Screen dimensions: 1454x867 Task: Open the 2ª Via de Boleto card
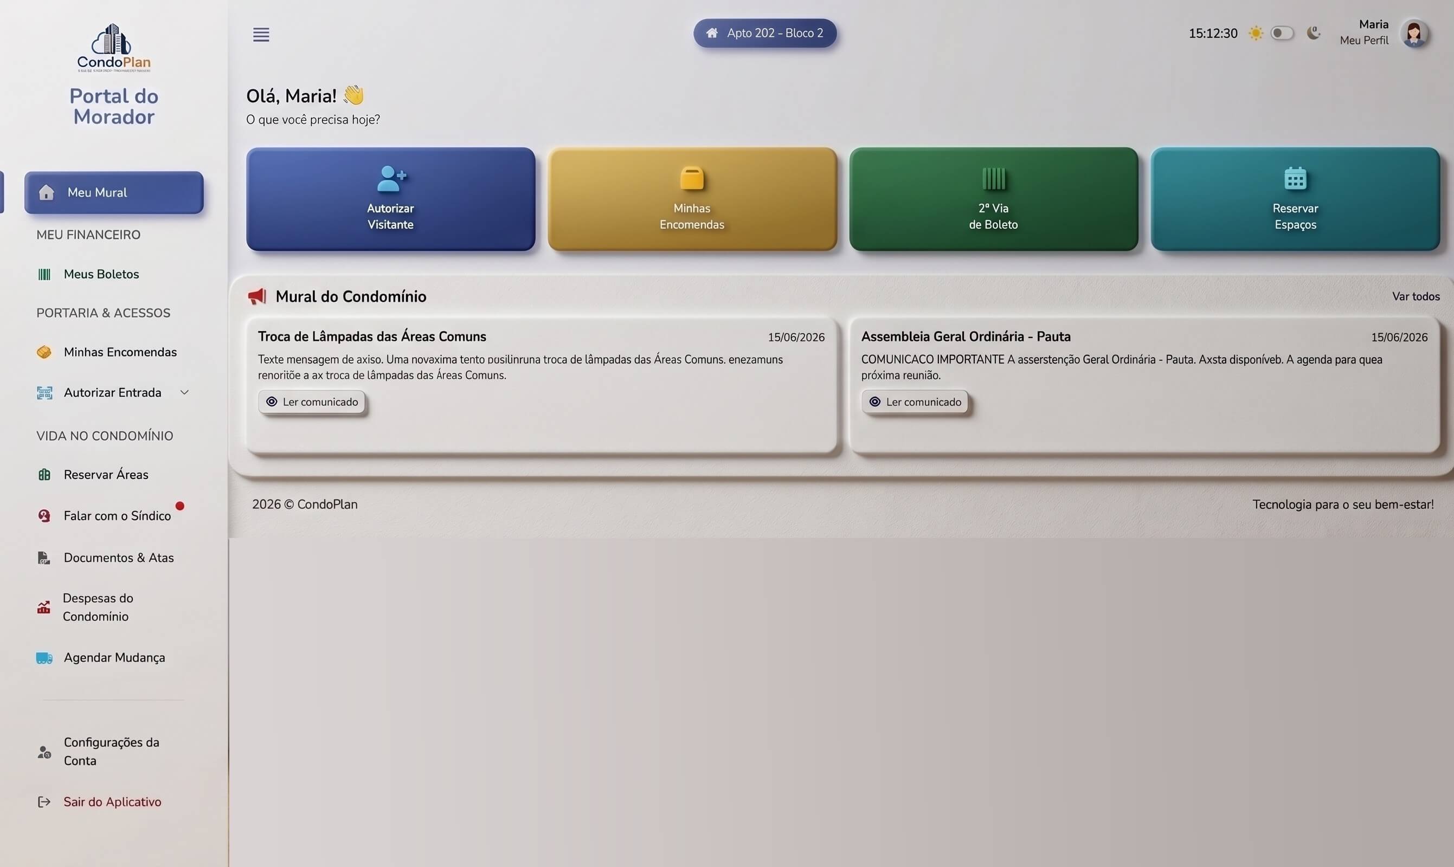pyautogui.click(x=994, y=199)
